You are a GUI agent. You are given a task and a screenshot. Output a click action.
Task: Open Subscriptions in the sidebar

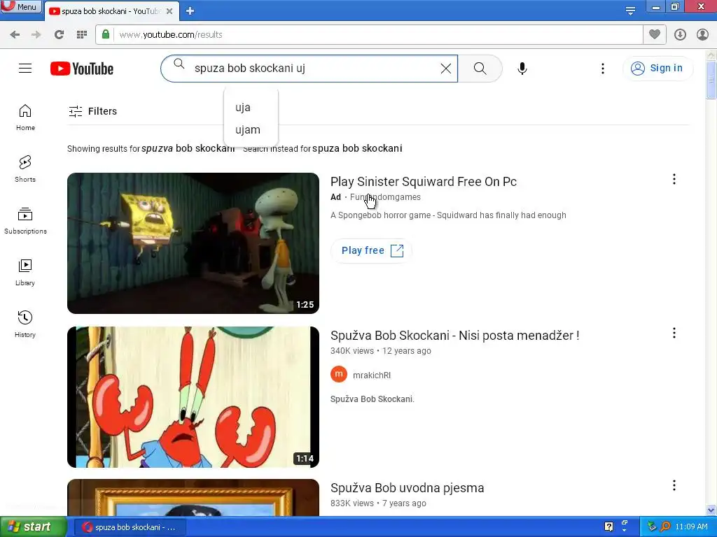pyautogui.click(x=25, y=220)
